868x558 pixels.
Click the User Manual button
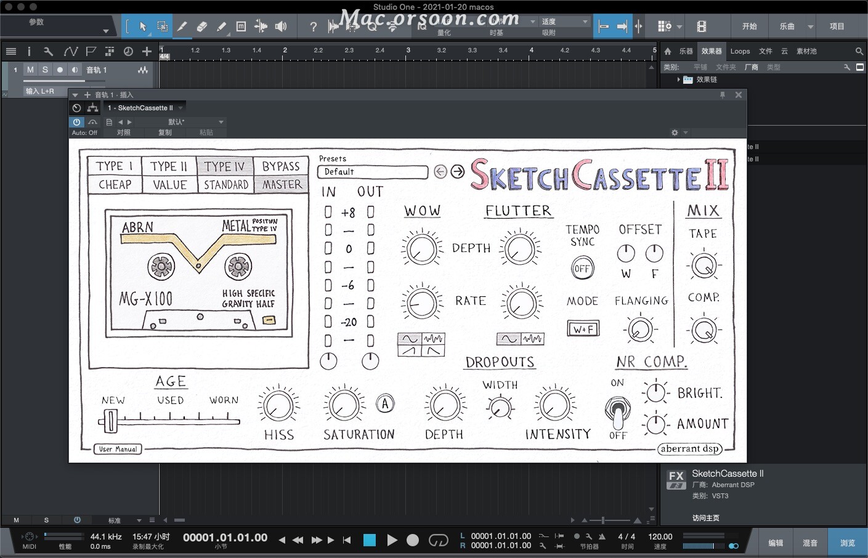tap(118, 449)
